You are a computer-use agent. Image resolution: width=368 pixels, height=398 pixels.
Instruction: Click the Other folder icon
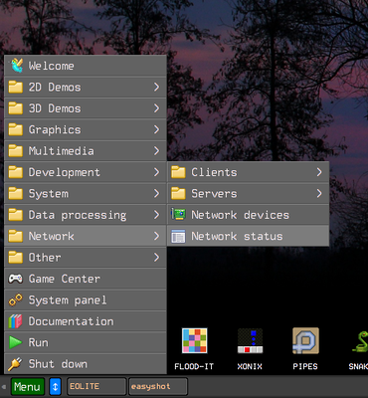(x=16, y=257)
